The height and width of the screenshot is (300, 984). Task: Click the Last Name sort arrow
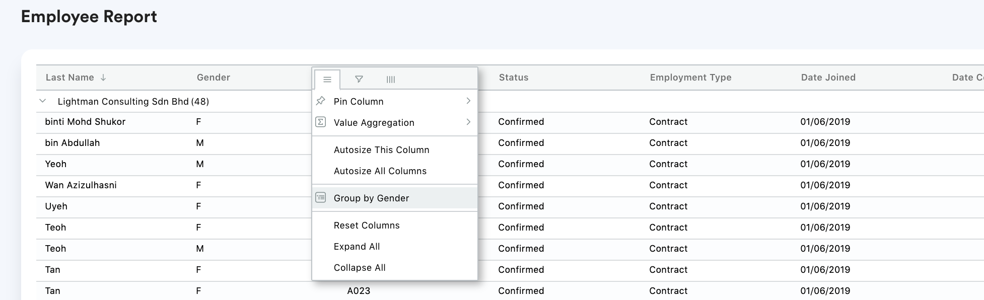[103, 78]
